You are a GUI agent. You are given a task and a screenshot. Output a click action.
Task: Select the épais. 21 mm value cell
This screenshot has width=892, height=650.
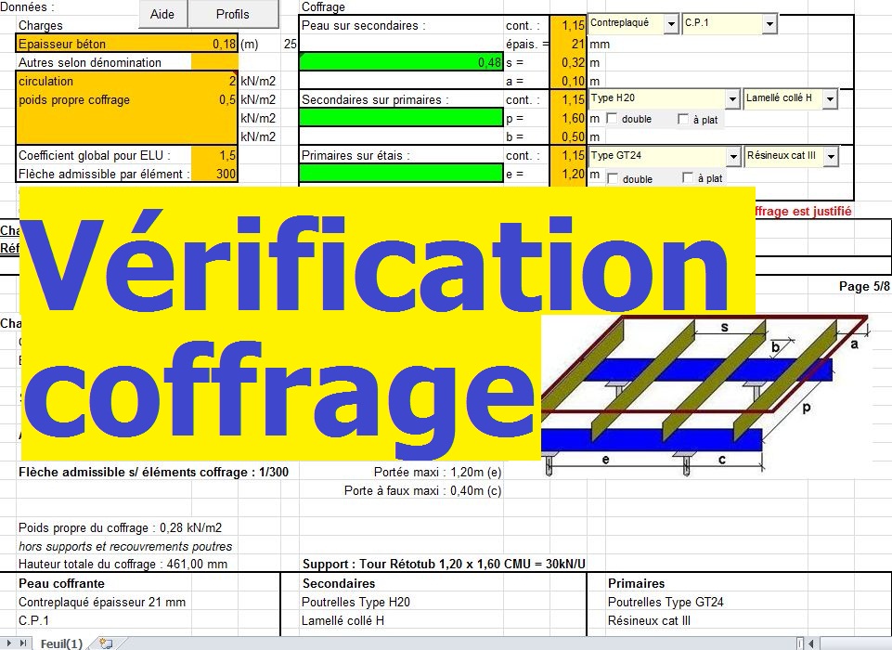tap(568, 44)
